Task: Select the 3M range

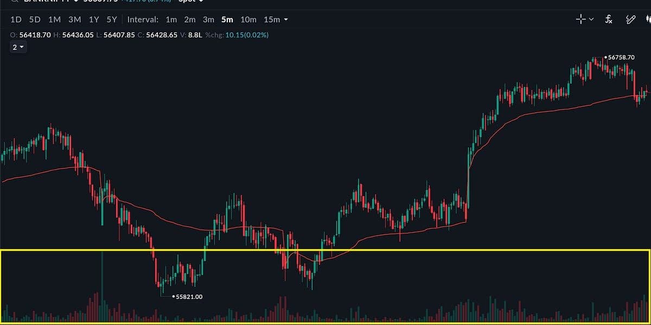Action: point(74,19)
